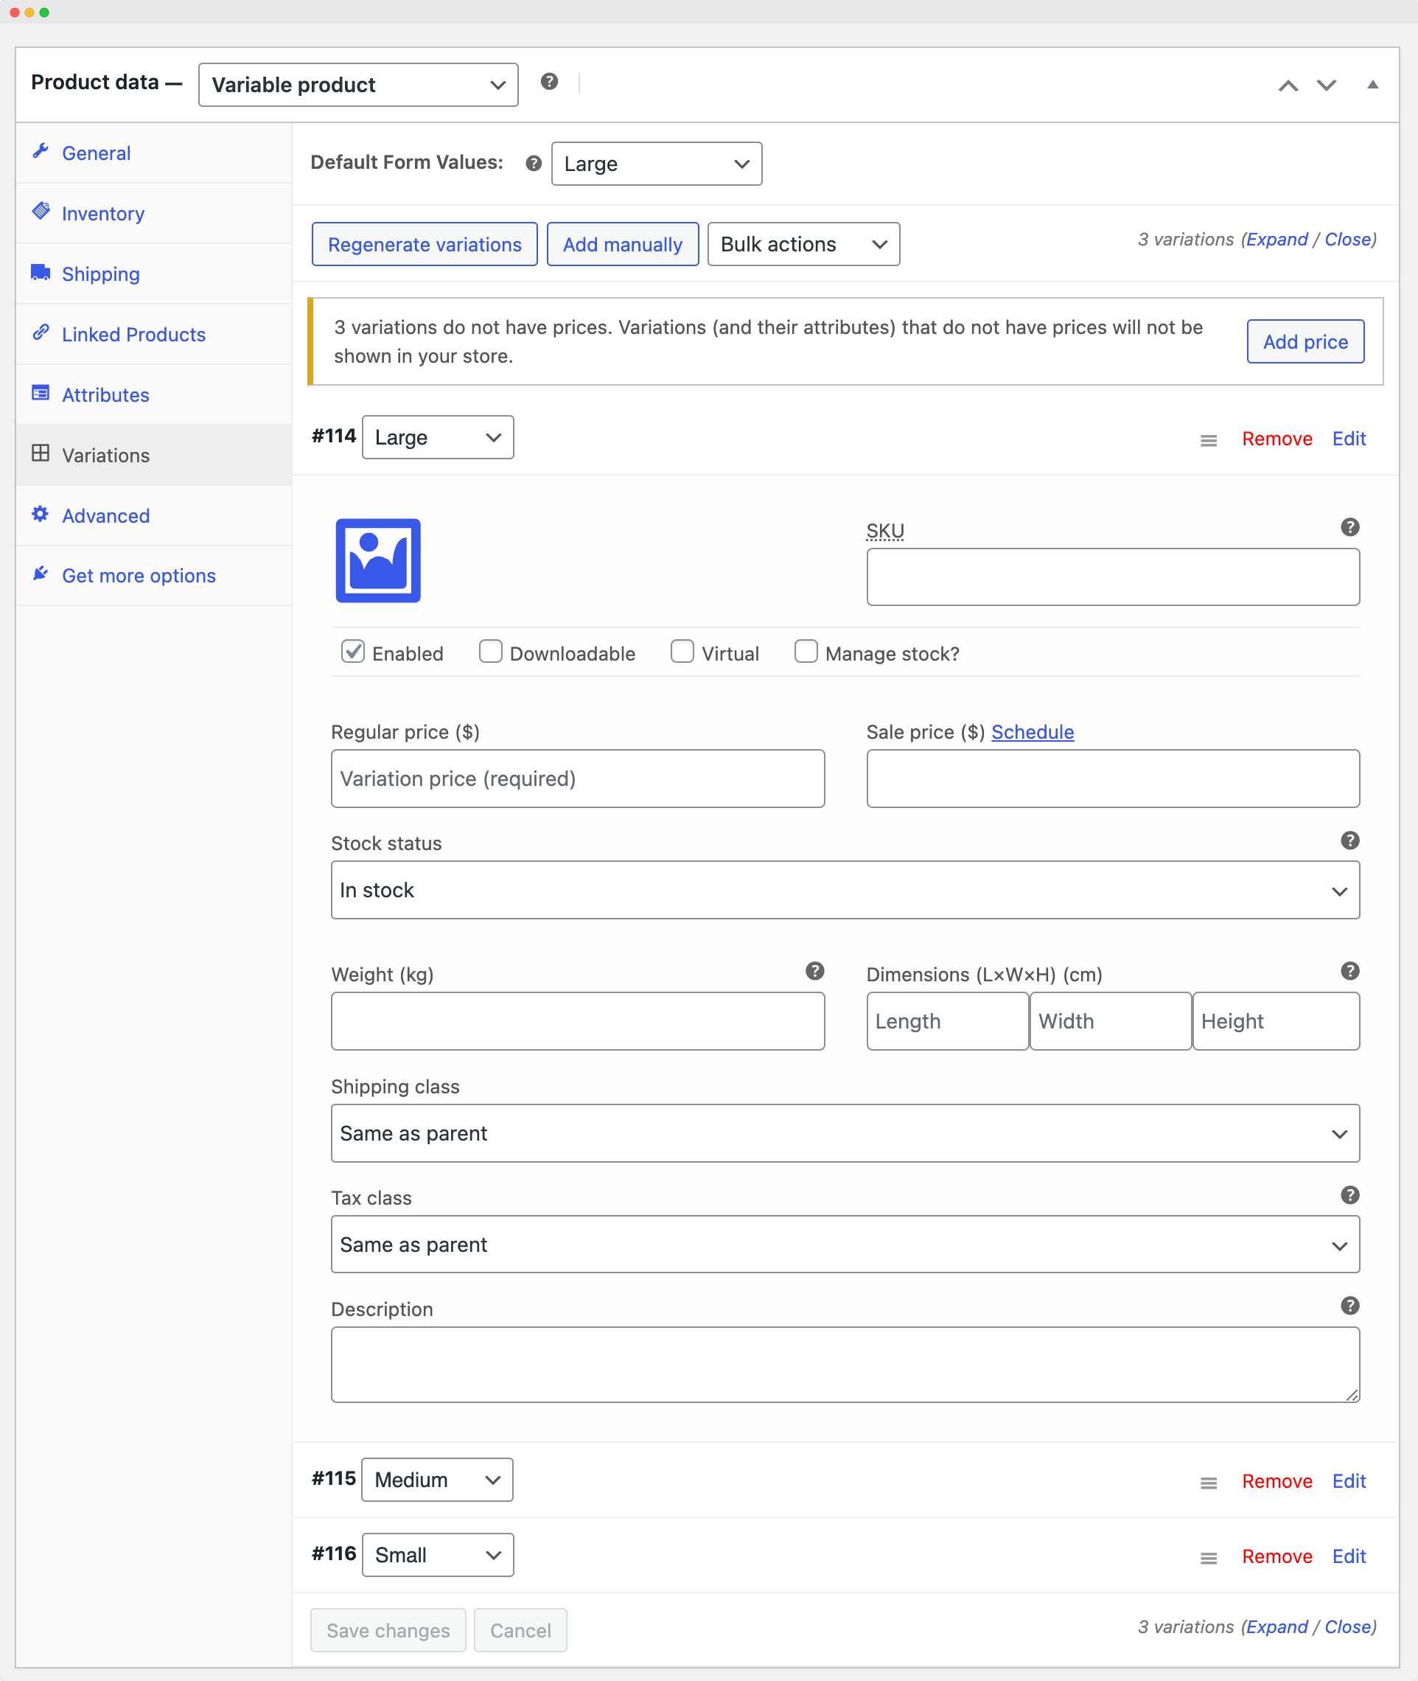
Task: Click the wrench icon beside General
Action: pos(41,152)
